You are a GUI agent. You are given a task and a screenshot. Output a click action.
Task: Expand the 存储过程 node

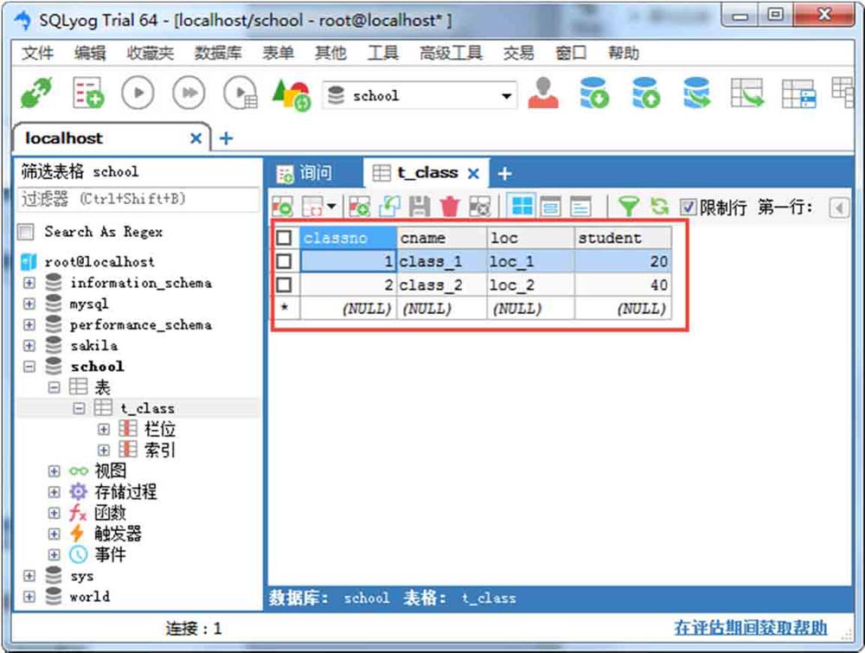click(x=54, y=492)
